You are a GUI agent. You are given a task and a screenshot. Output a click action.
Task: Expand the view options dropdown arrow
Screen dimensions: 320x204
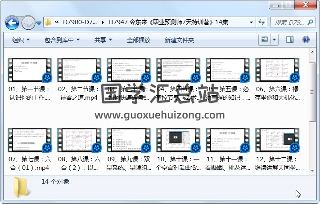(274, 40)
